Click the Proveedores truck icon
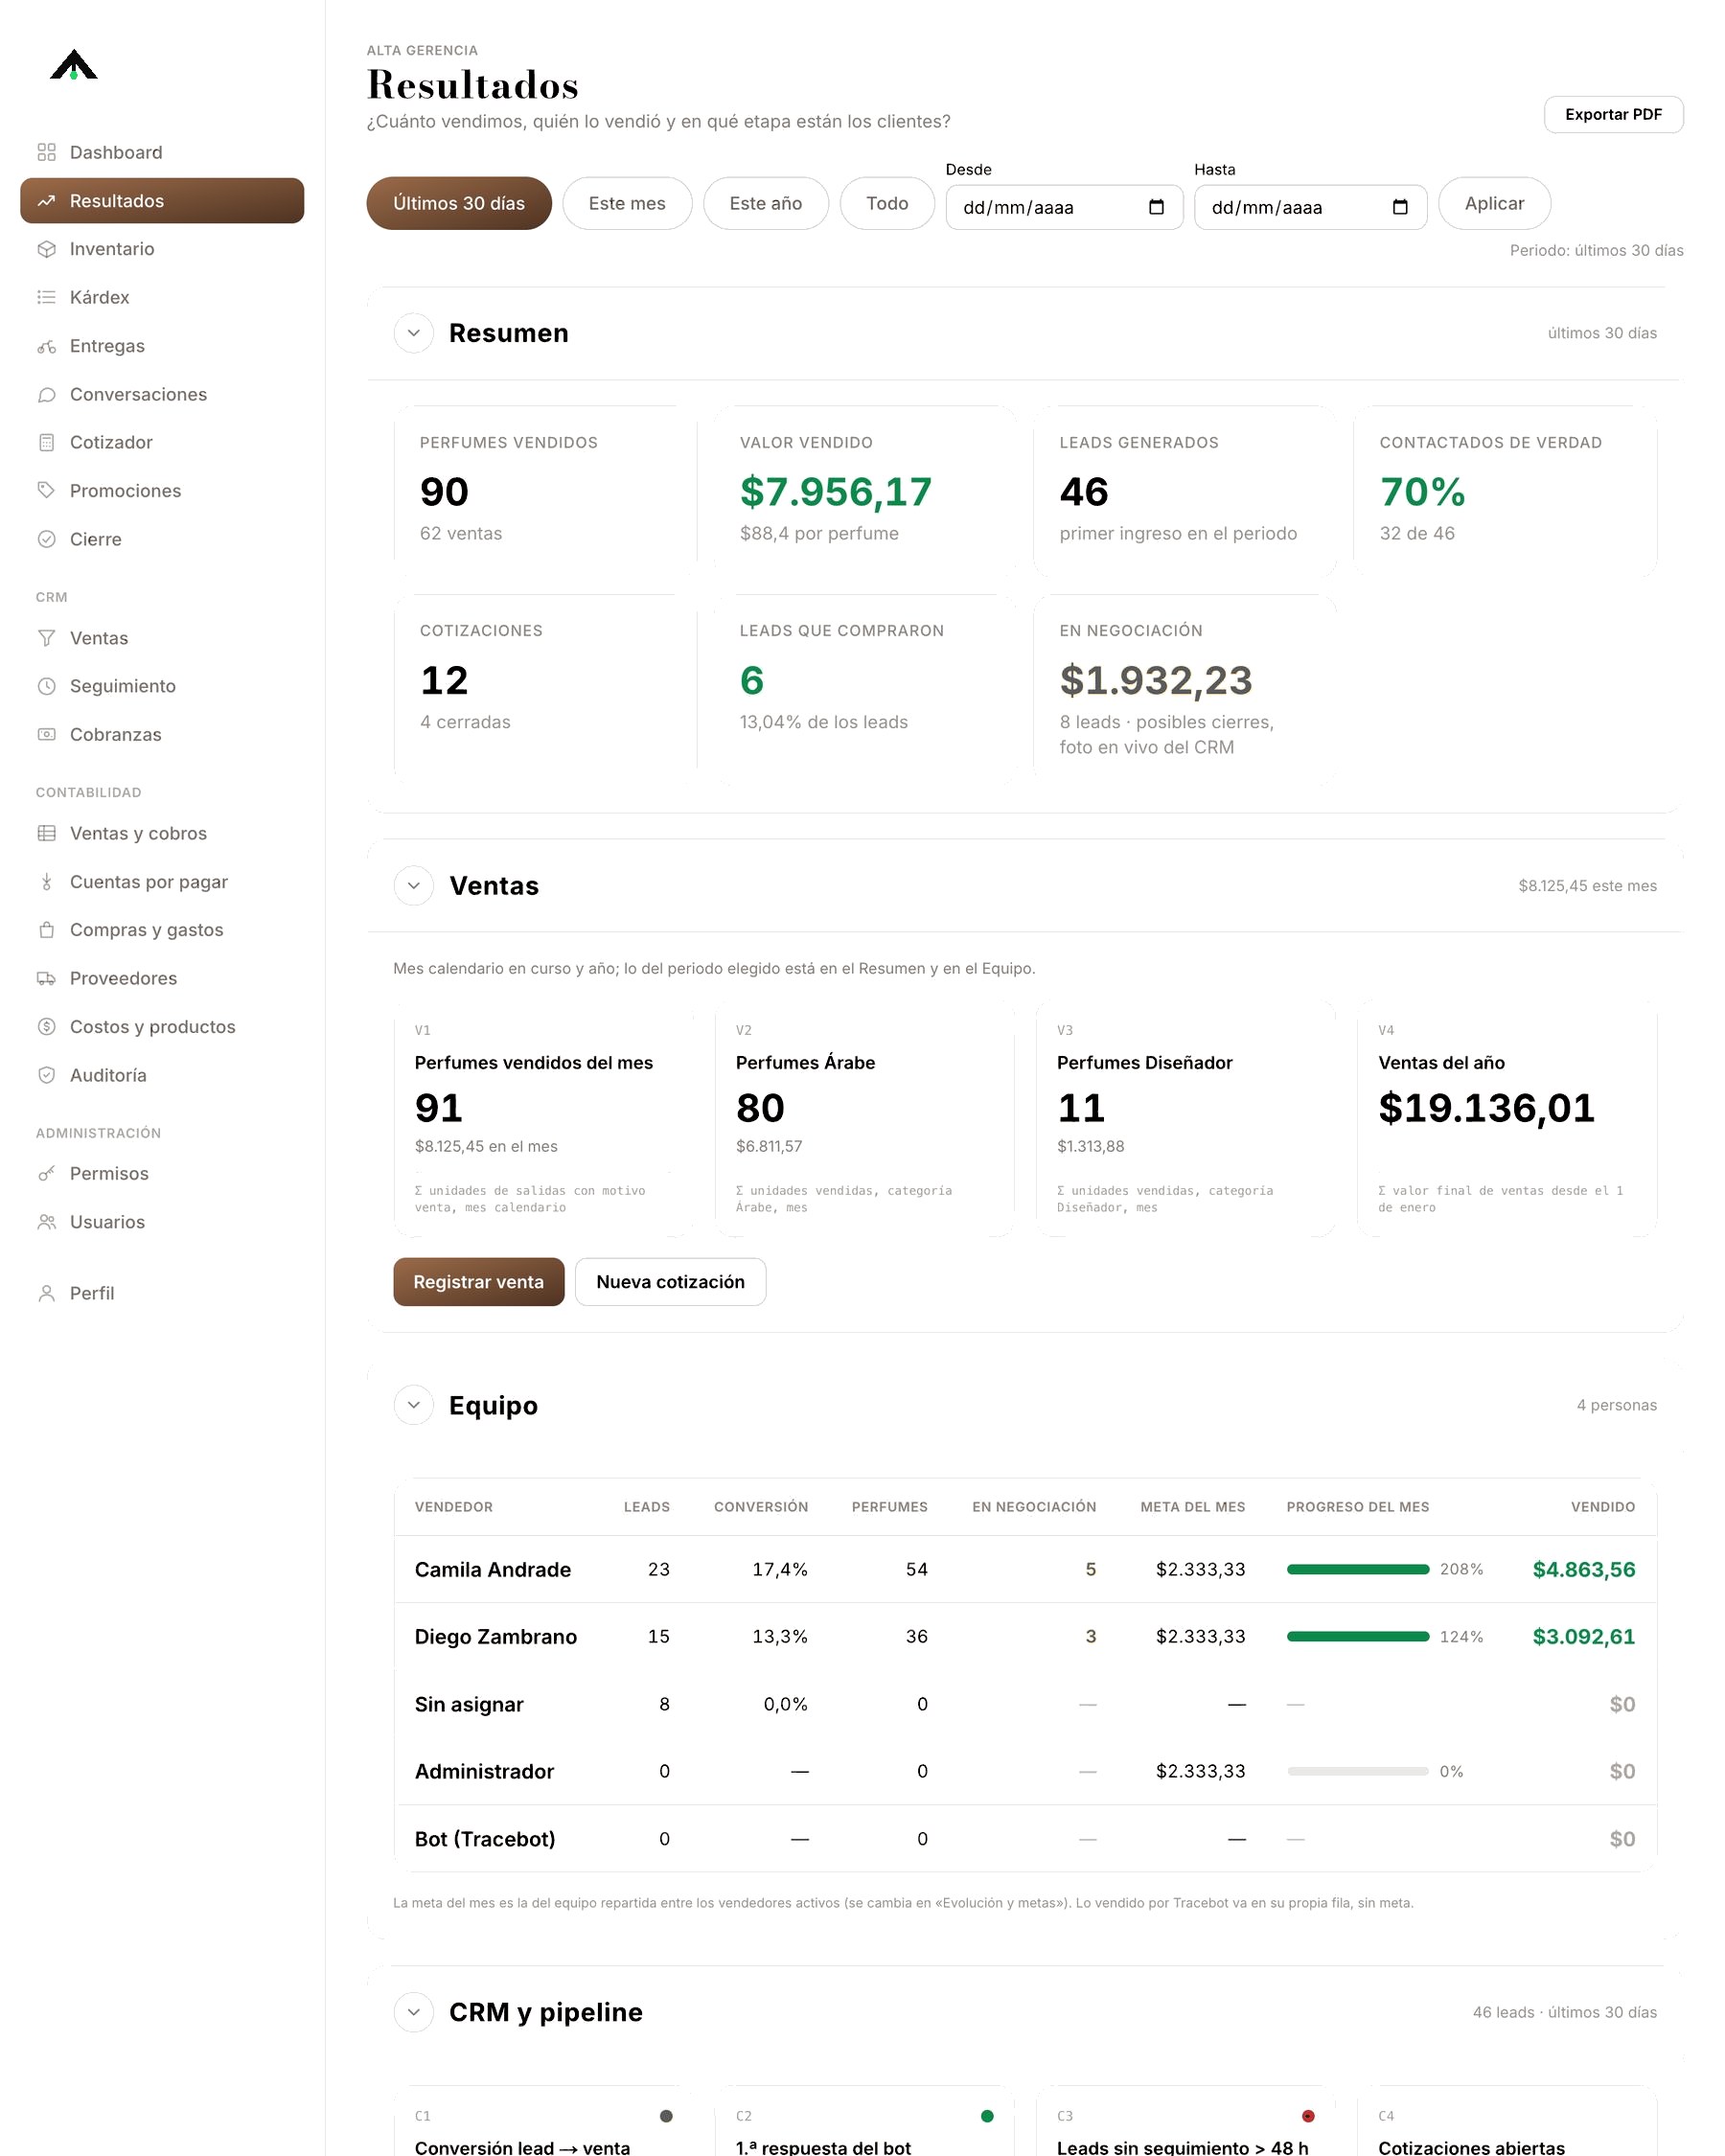Image resolution: width=1725 pixels, height=2156 pixels. pos(46,978)
